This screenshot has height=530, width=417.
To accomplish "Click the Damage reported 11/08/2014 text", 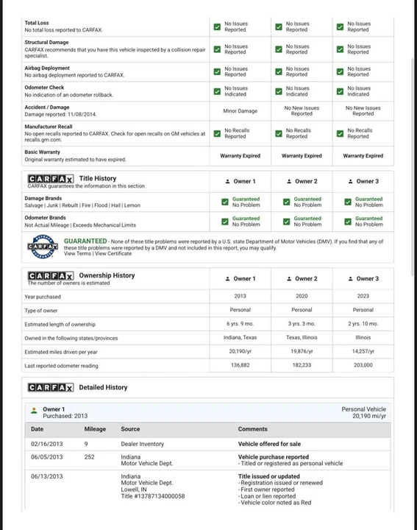I will click(x=60, y=115).
